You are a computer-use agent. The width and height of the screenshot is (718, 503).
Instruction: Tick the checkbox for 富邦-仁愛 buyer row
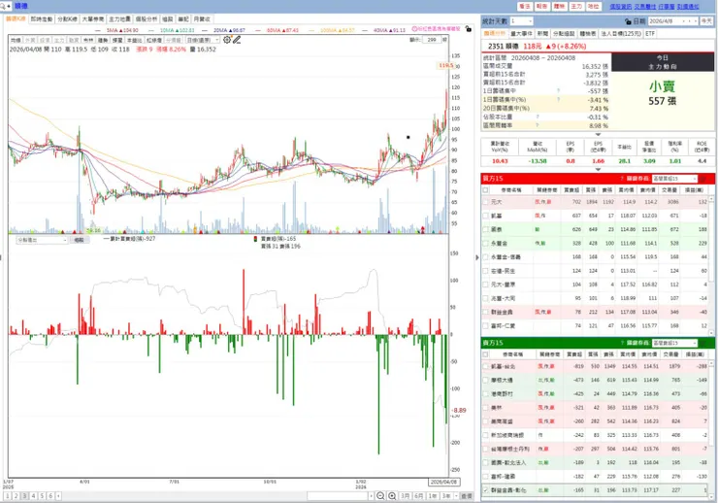coord(485,325)
